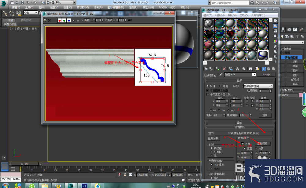Click the 重新加载 (Reload) button

(x=213, y=139)
